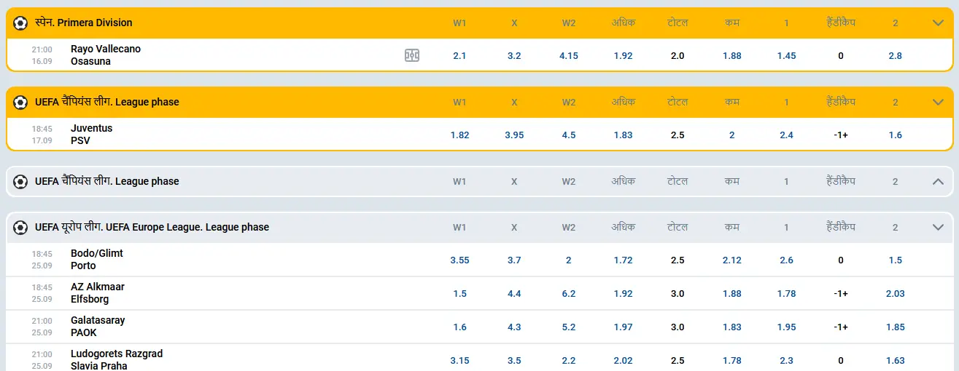Image resolution: width=959 pixels, height=371 pixels.
Task: Collapse the Primera Division section chevron
Action: pos(939,23)
